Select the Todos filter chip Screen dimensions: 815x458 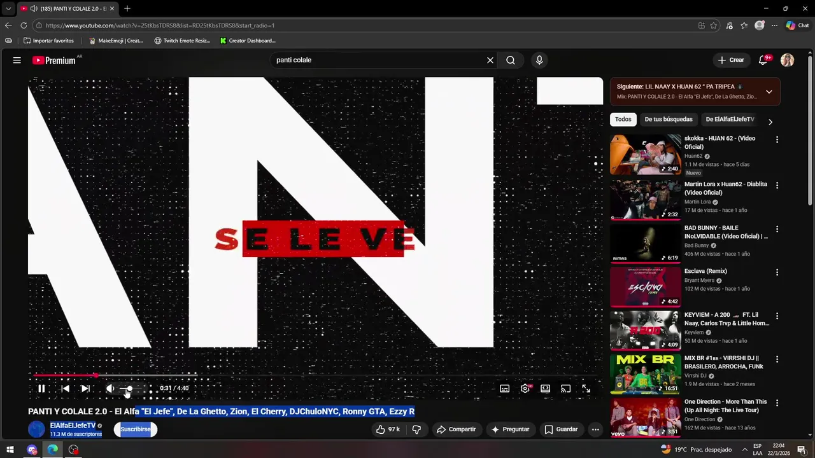tap(623, 120)
